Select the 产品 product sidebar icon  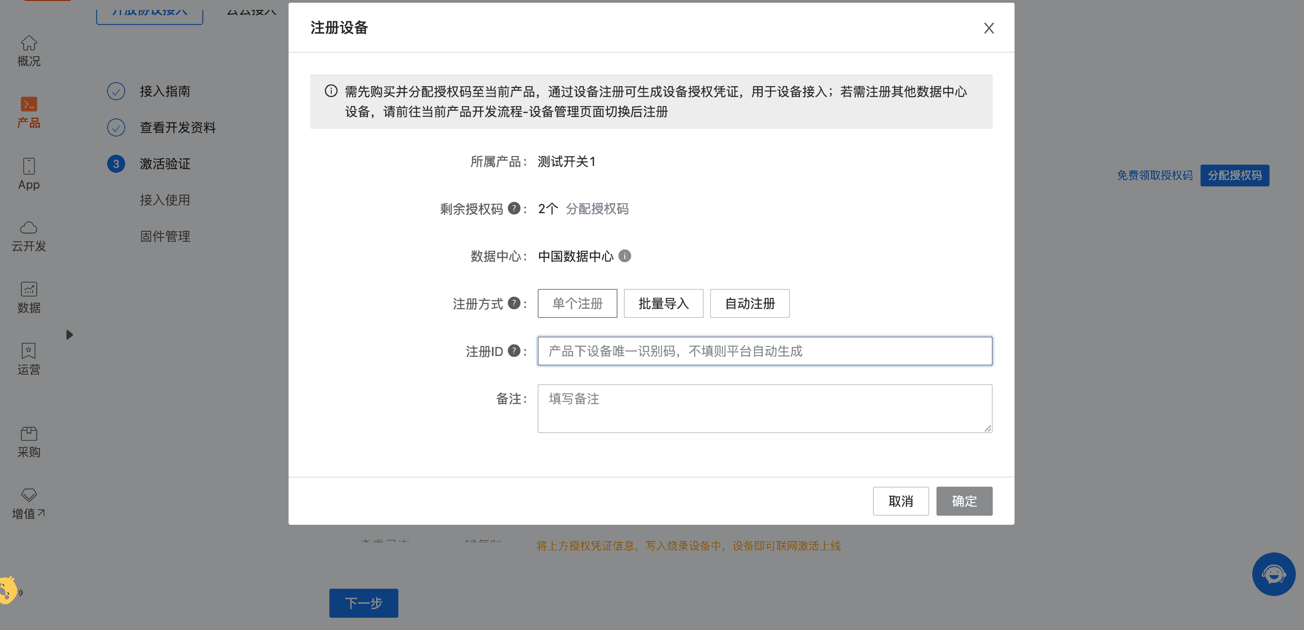click(29, 112)
